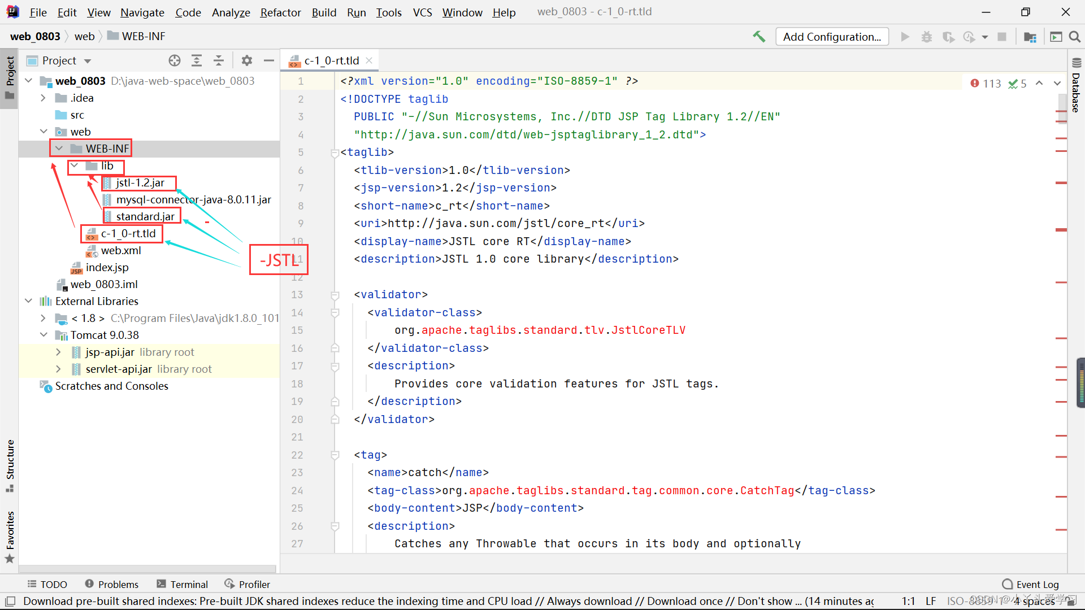Screen dimensions: 1085x610
Task: Open the Problems tool window
Action: 112,584
